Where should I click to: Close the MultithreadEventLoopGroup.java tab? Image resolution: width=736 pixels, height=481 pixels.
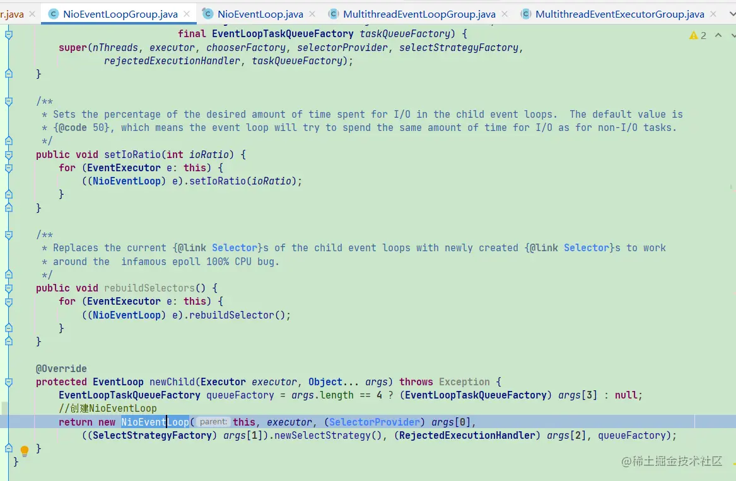505,14
